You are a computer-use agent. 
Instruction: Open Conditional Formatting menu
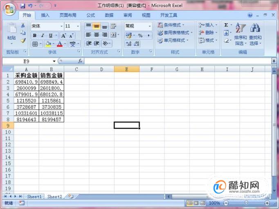171,25
